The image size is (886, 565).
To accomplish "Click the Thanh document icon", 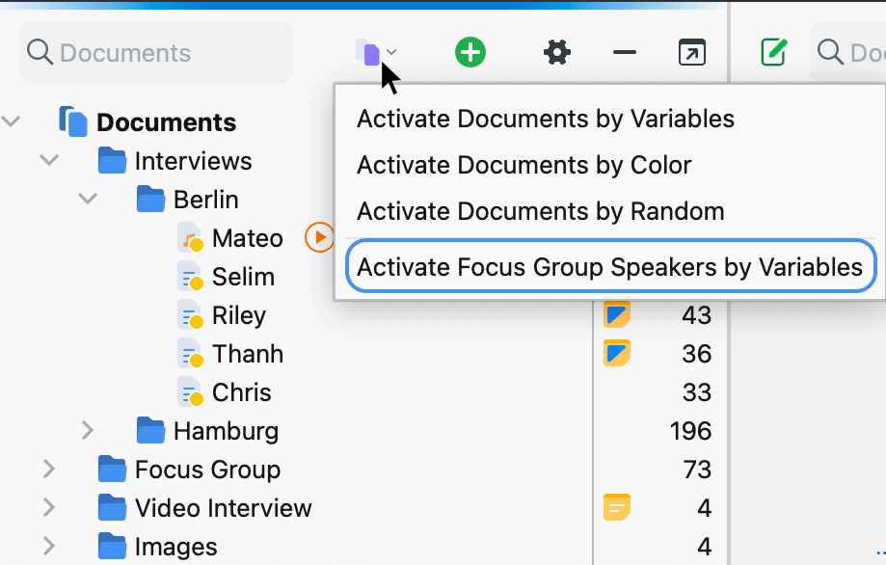I will click(x=191, y=353).
